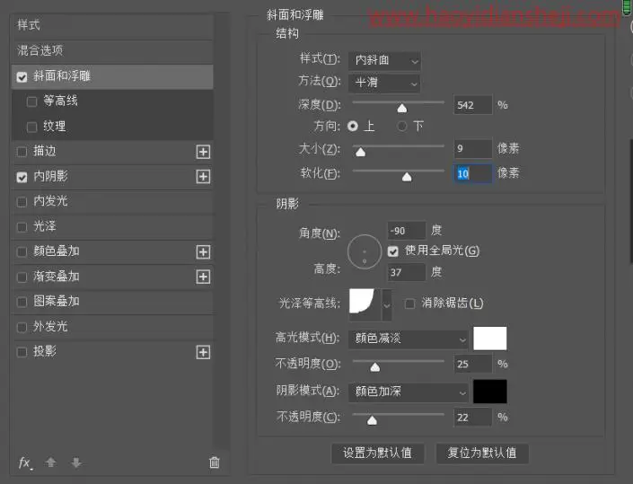This screenshot has height=484, width=633.
Task: Click the shadow opacity field showing 22
Action: tap(473, 418)
